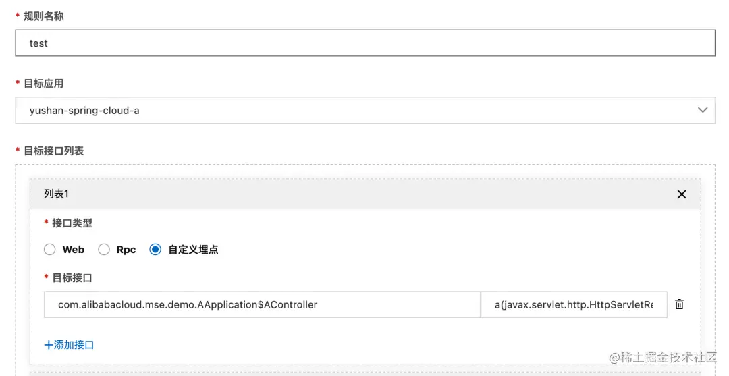Click the plus sign before 添加接口
Image resolution: width=729 pixels, height=376 pixels.
tap(49, 345)
